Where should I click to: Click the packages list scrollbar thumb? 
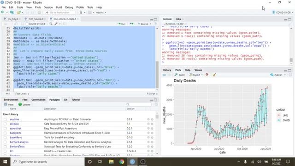pos(157,117)
